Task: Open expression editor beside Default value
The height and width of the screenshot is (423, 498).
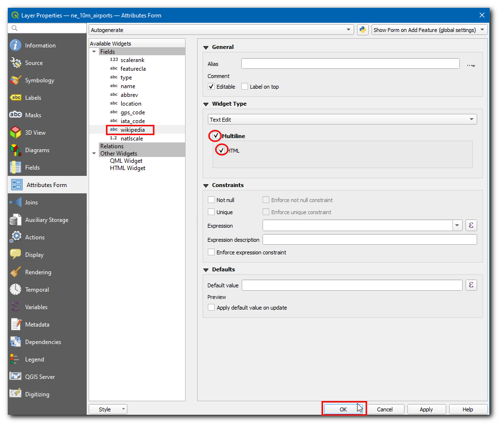Action: [471, 285]
